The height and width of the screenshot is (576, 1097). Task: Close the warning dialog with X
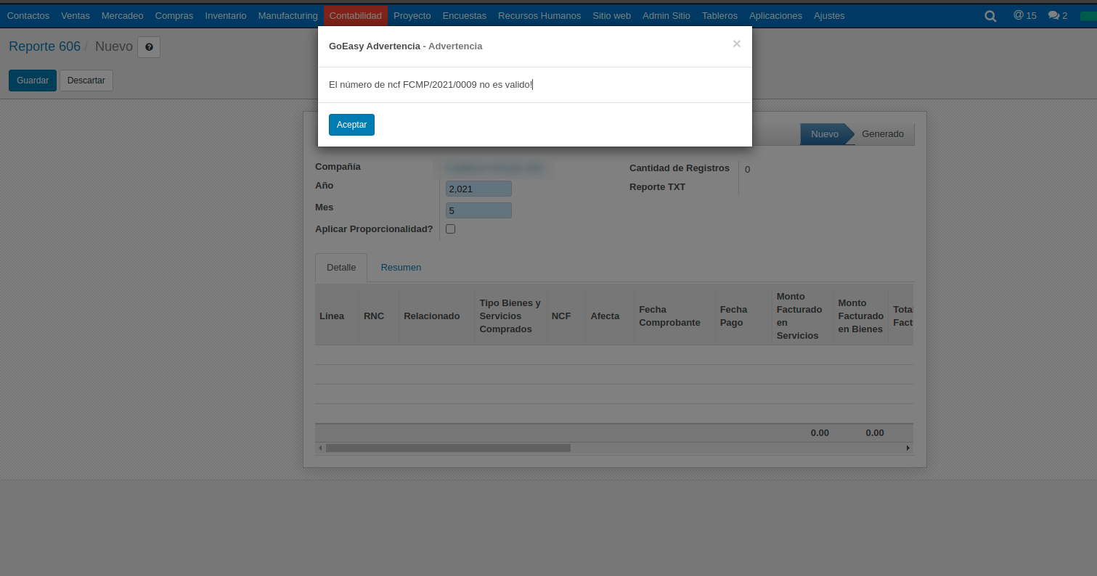736,44
